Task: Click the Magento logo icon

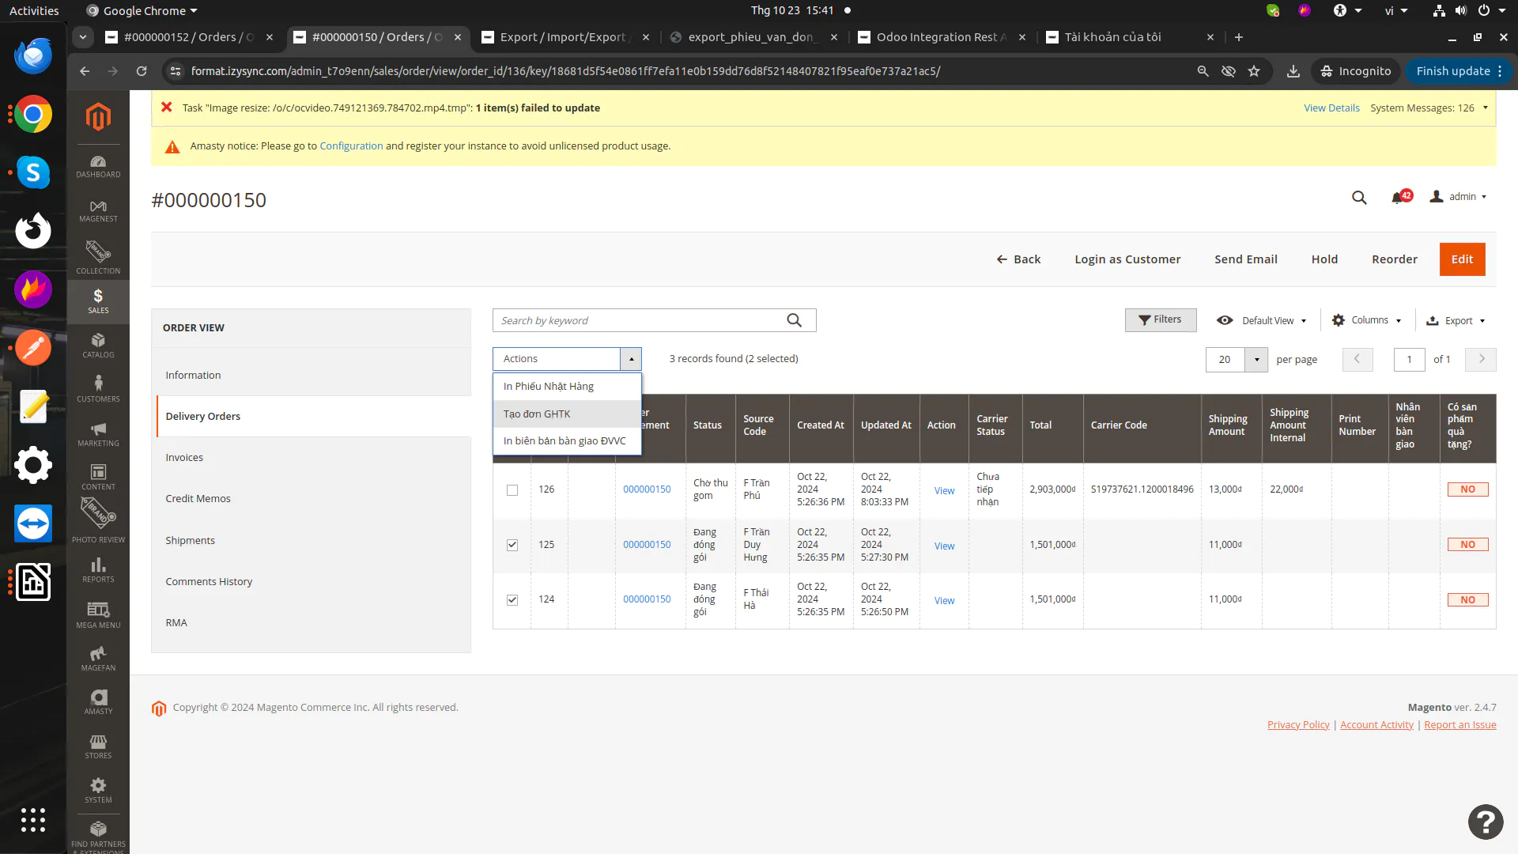Action: [x=98, y=117]
